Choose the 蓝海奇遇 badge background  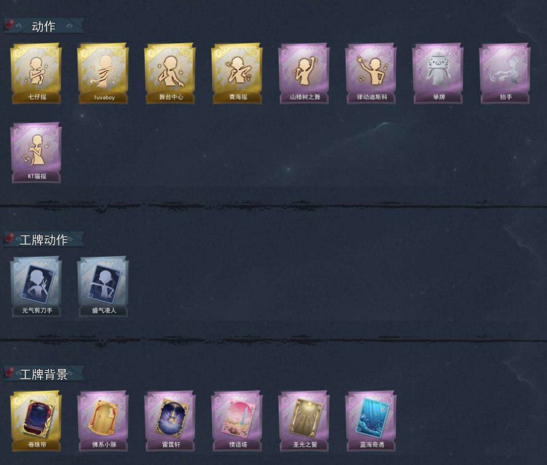click(x=371, y=421)
